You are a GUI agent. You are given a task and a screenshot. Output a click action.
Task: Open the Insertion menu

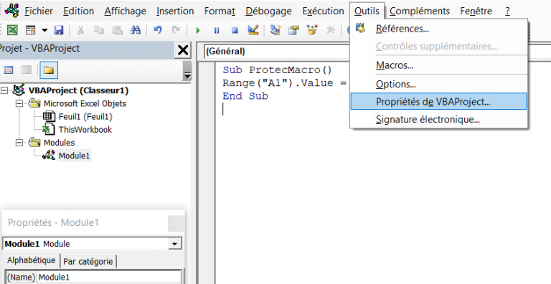coord(175,11)
